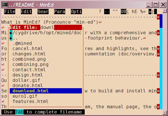Screen dimensions: 168x116
Task: Click the heading text 'What is MinEd?'
Action: [x=21, y=22]
